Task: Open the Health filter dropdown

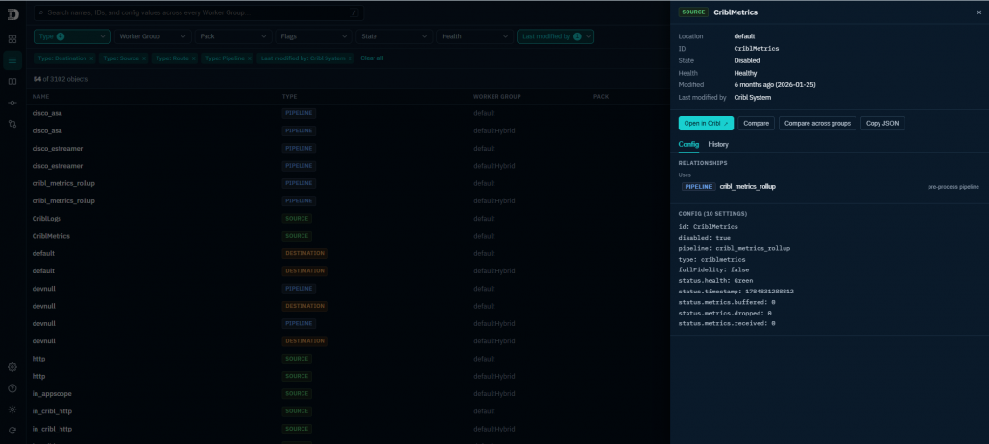Action: pos(475,36)
